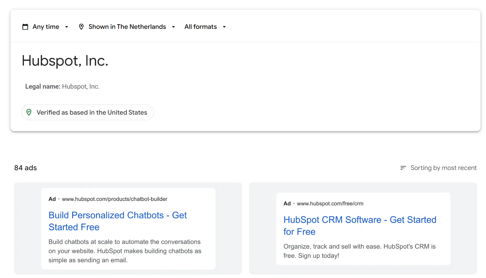Click Verified as based in the United States
The width and height of the screenshot is (486, 278).
click(92, 113)
